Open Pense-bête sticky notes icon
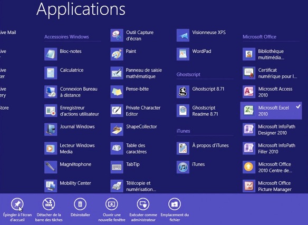 point(117,92)
